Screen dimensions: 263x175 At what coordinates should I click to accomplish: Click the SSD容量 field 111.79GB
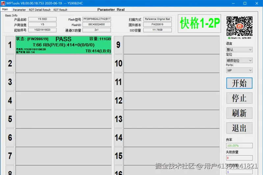[157, 30]
